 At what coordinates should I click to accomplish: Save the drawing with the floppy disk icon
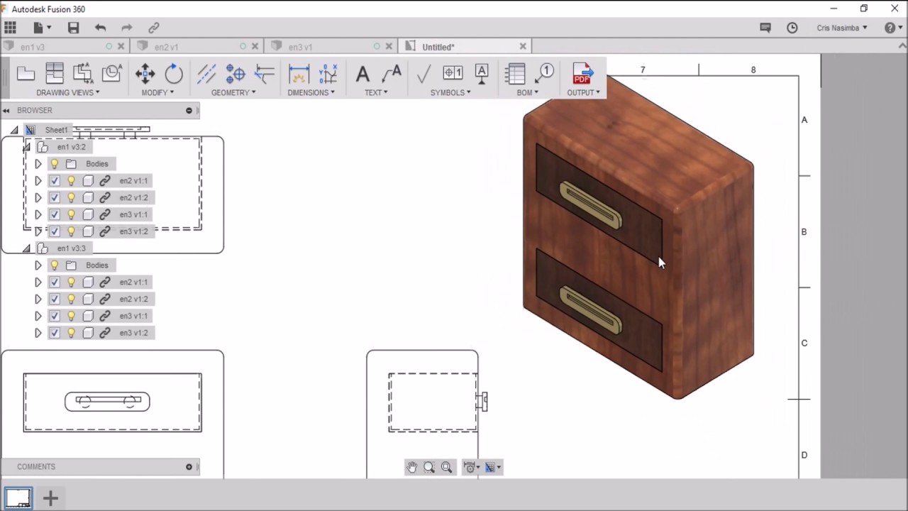point(73,28)
